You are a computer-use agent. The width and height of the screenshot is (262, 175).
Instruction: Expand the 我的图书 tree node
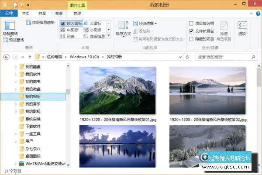click(x=16, y=82)
